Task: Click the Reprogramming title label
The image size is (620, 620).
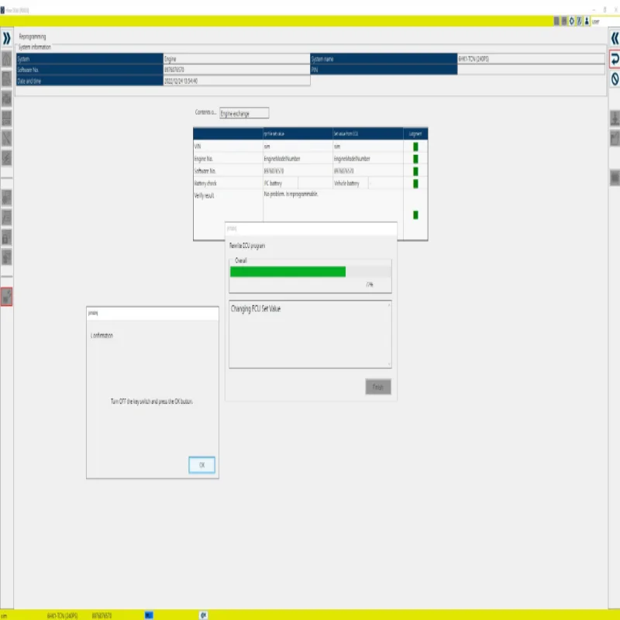Action: (33, 36)
